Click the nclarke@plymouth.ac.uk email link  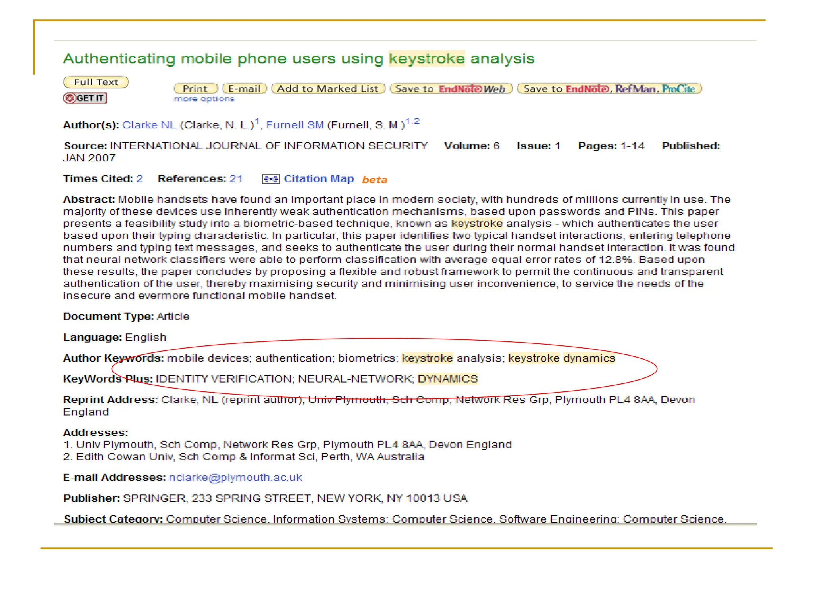tap(235, 477)
